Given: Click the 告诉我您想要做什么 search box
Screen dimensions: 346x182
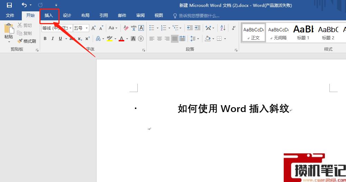Looking at the screenshot, I should (x=197, y=16).
